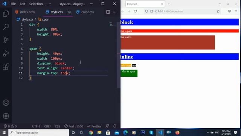Go forward in the browser
This screenshot has height=136, width=241.
pos(129,11)
